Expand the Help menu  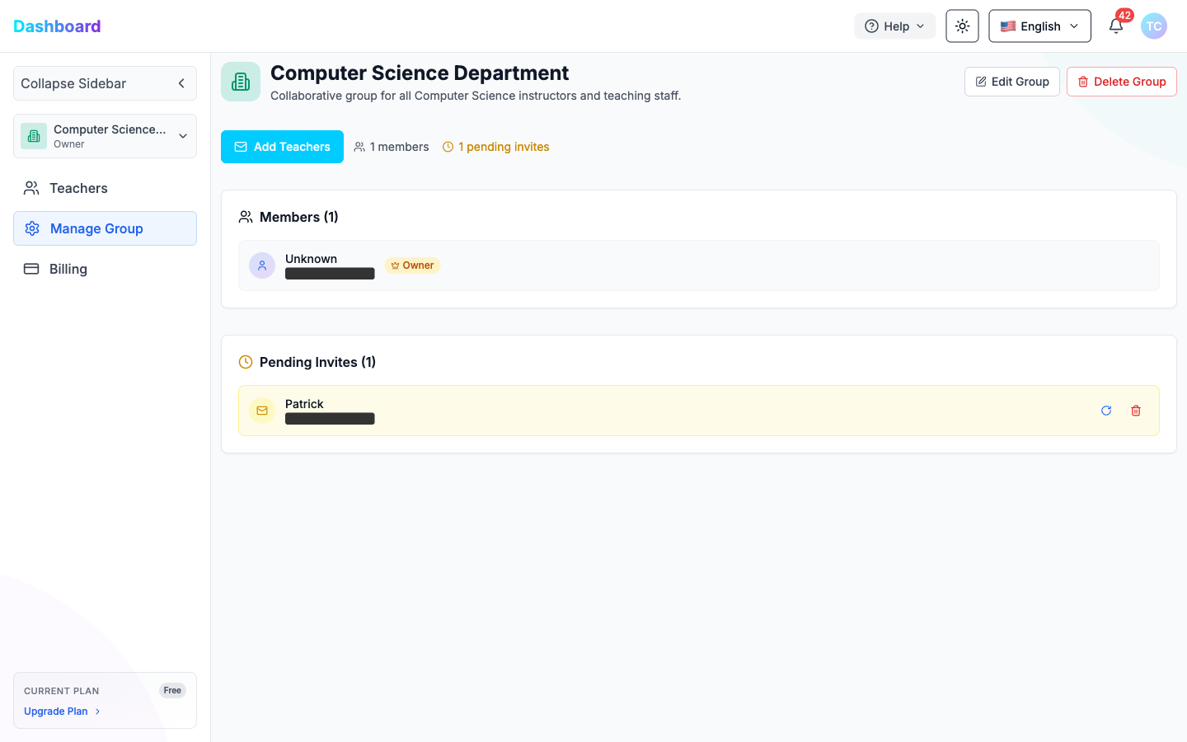[894, 26]
